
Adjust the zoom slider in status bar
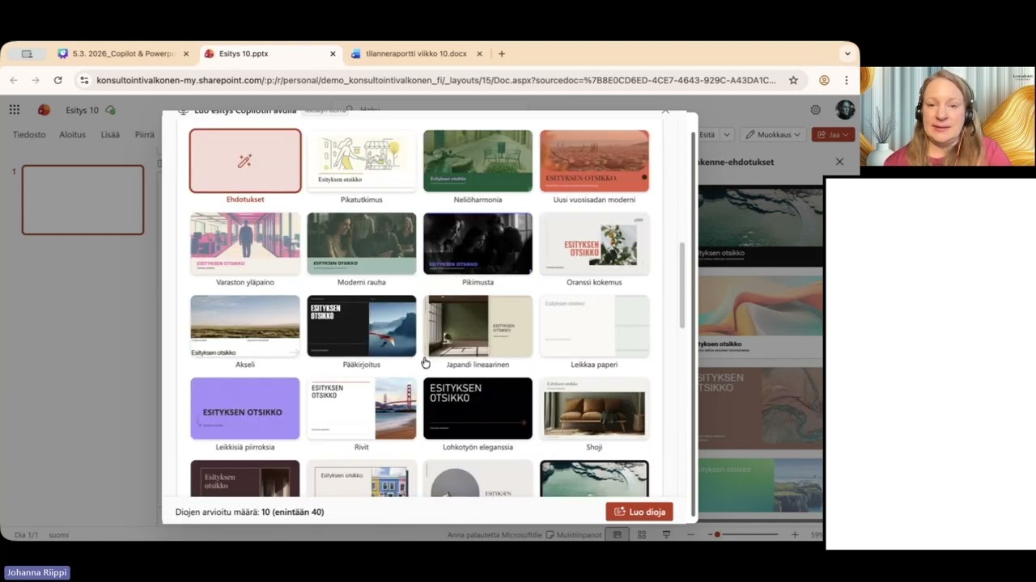(746, 535)
